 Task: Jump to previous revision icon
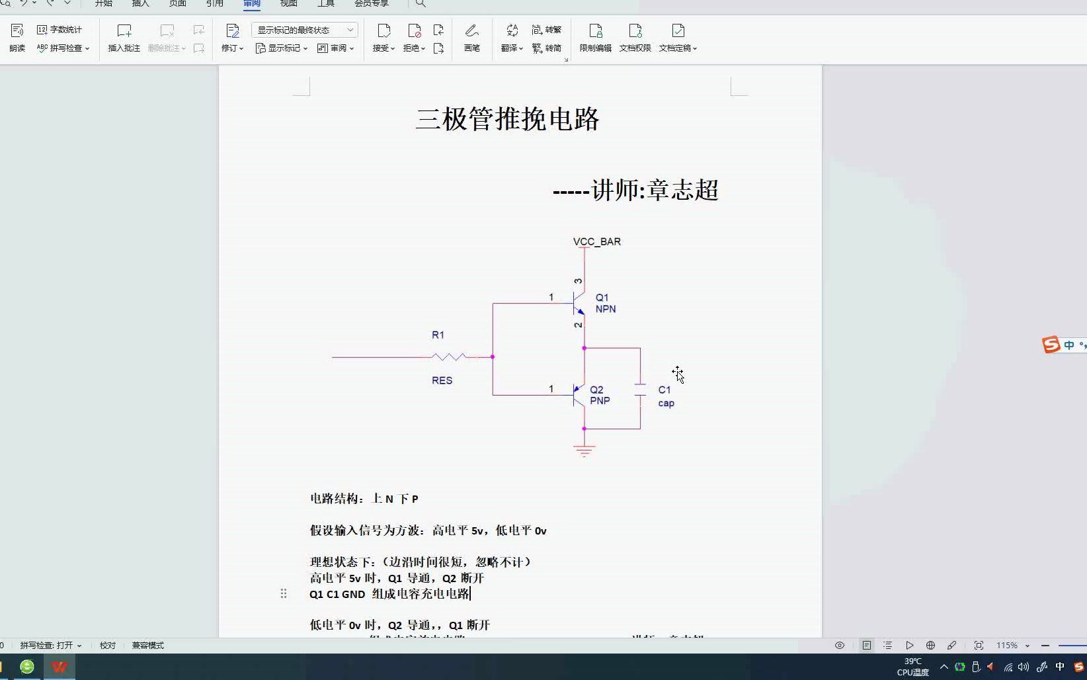coord(438,30)
